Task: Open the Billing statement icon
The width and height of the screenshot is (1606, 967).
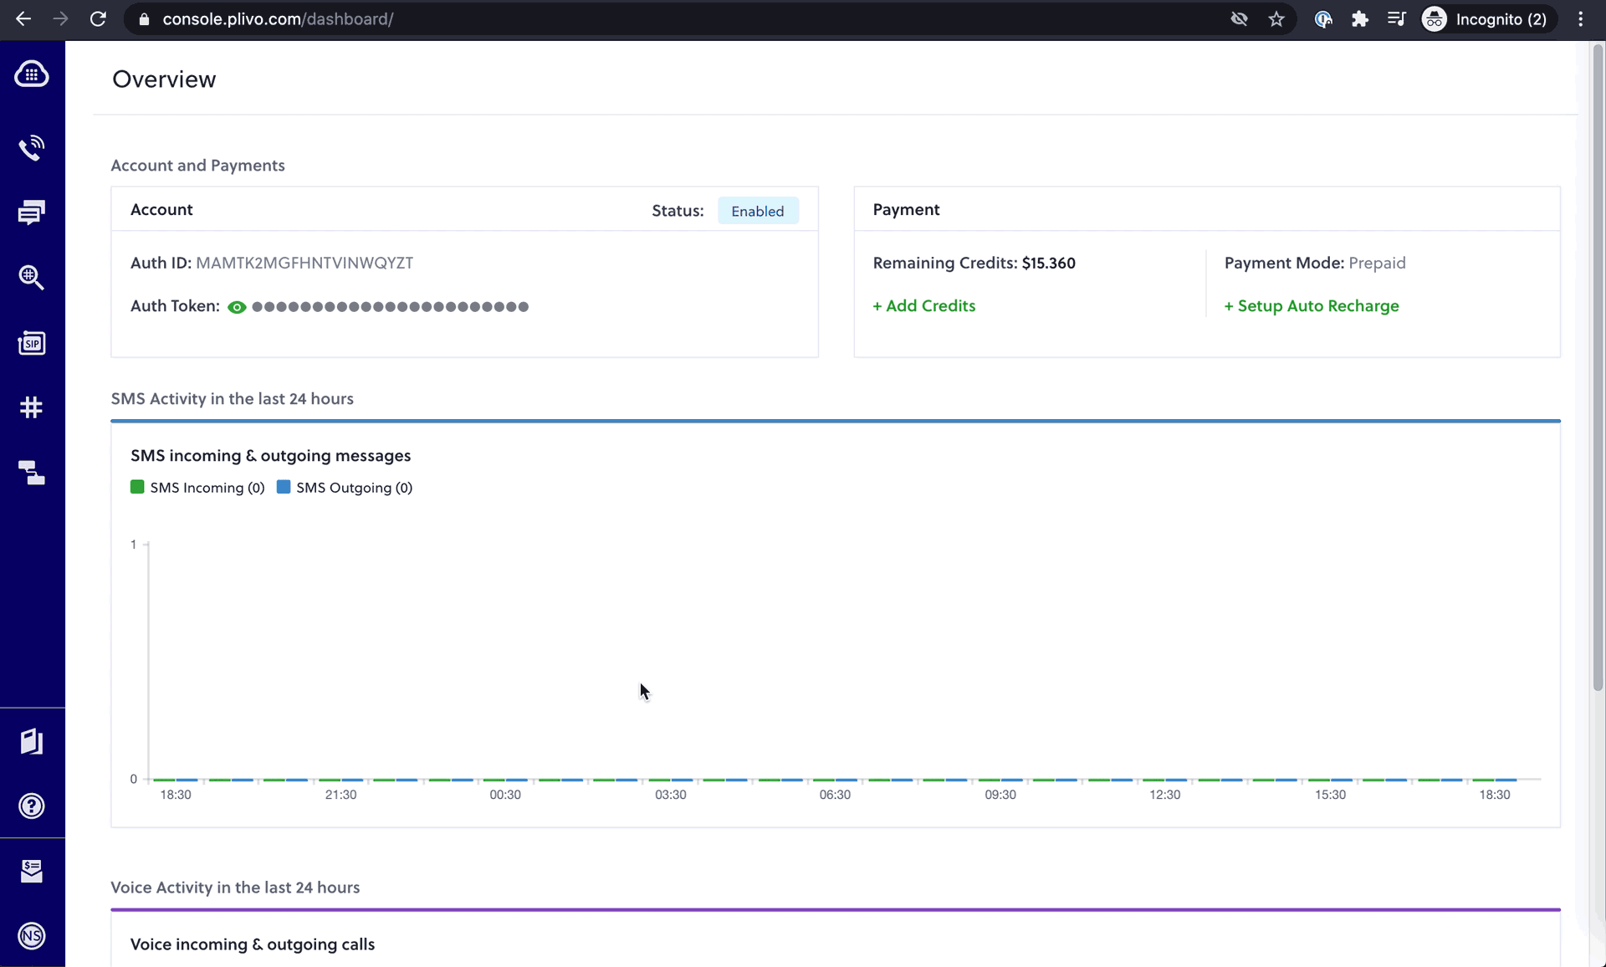Action: (x=31, y=871)
